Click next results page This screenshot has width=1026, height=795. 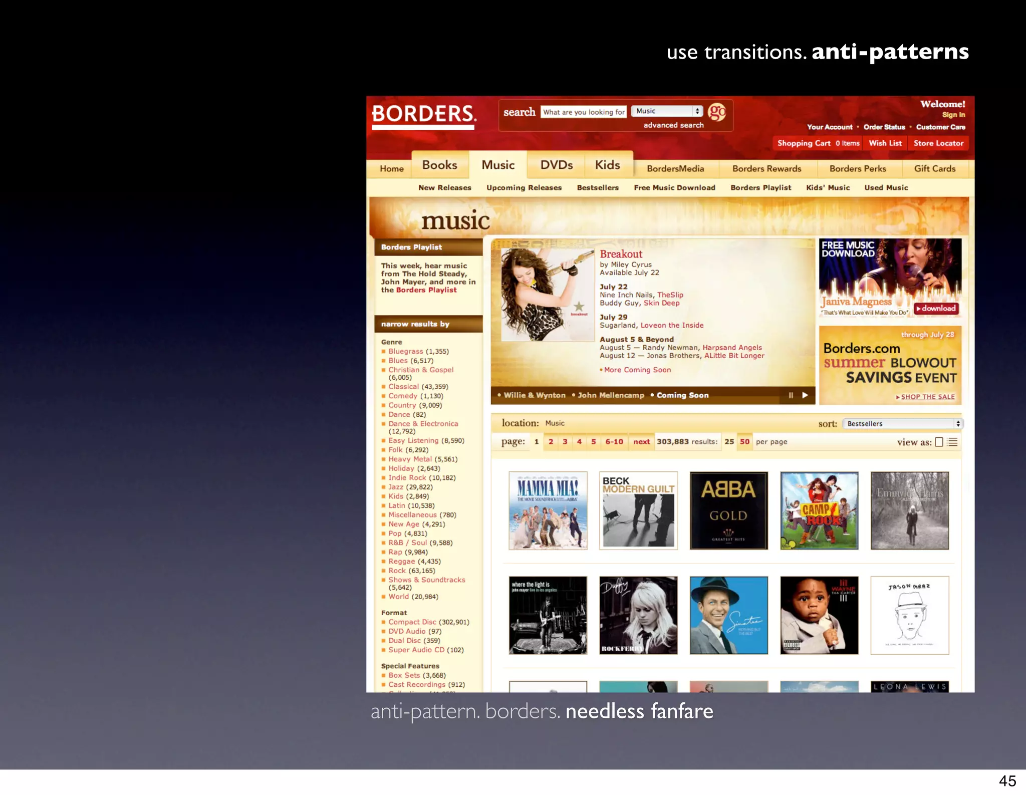pos(641,442)
